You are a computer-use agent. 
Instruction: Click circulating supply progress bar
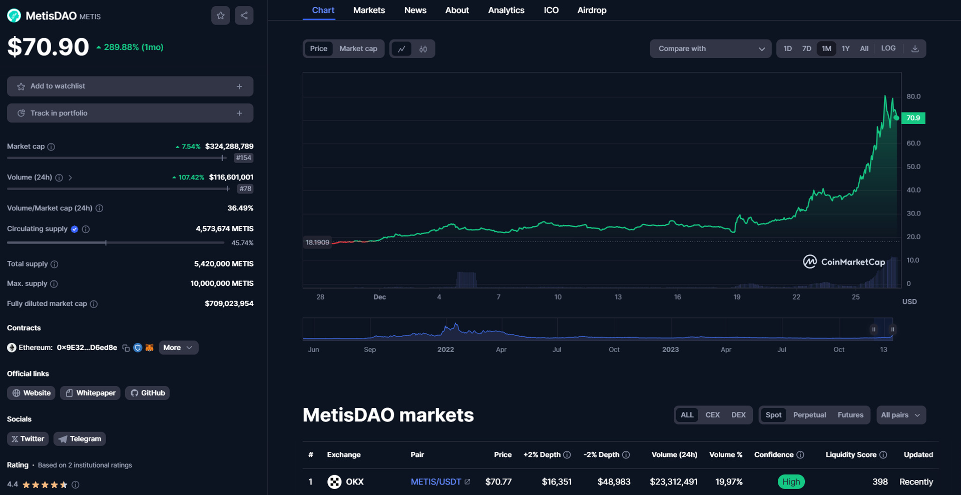click(x=116, y=243)
